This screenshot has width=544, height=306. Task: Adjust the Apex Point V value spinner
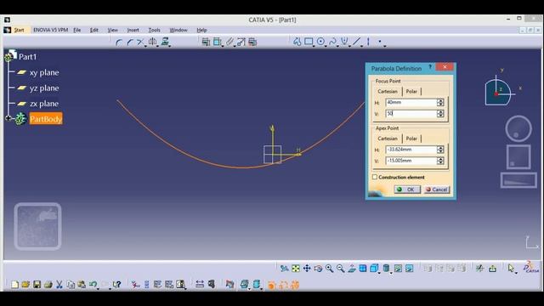point(440,161)
